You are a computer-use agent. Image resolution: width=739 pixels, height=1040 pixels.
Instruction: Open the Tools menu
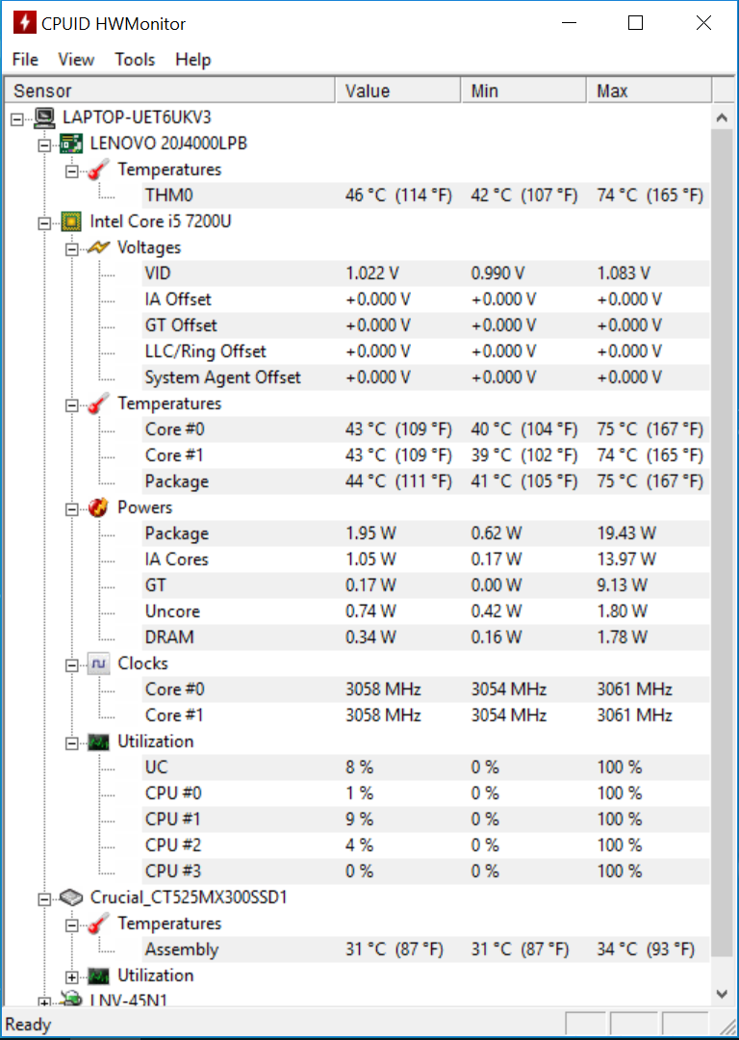point(135,60)
